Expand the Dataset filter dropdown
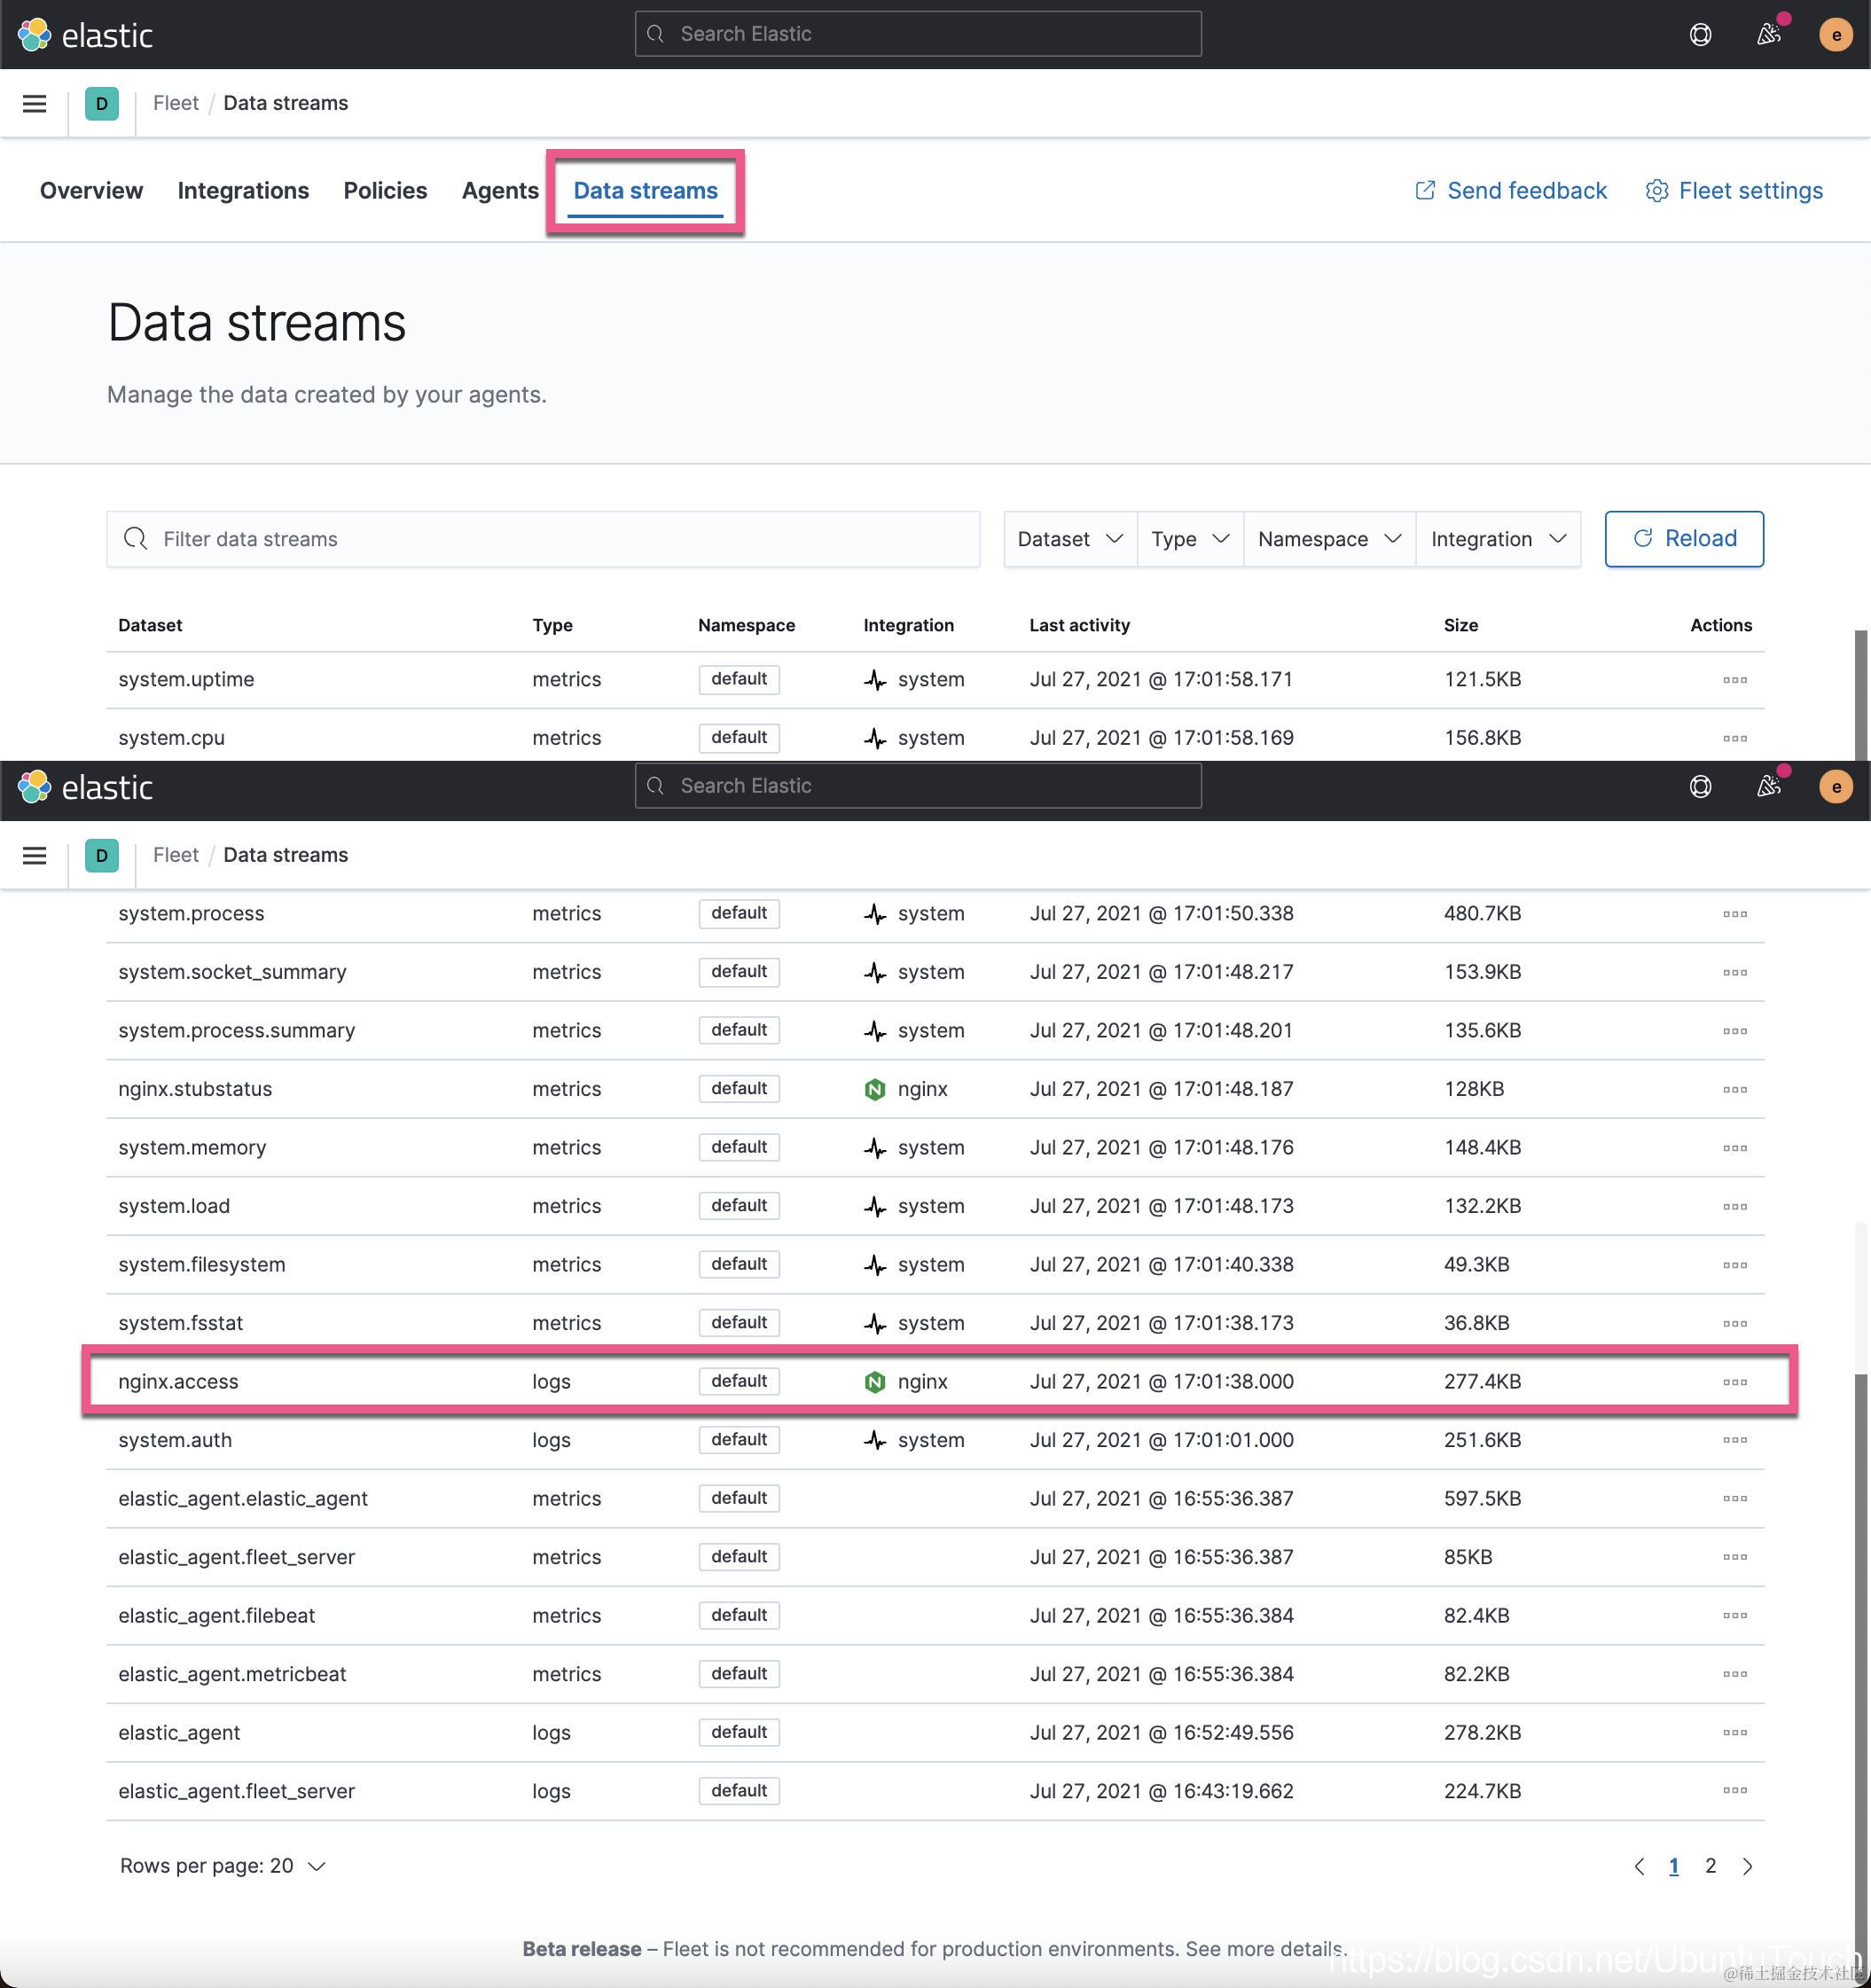Image resolution: width=1871 pixels, height=1988 pixels. 1070,539
